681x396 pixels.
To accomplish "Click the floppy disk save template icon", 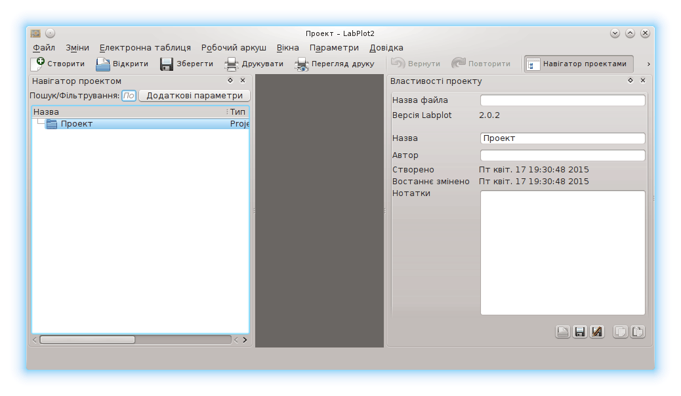I will pyautogui.click(x=579, y=332).
